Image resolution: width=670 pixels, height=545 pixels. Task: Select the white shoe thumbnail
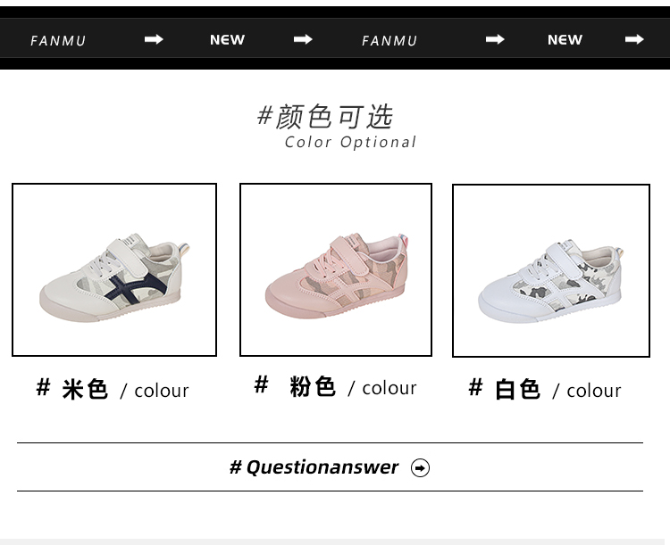tap(551, 270)
